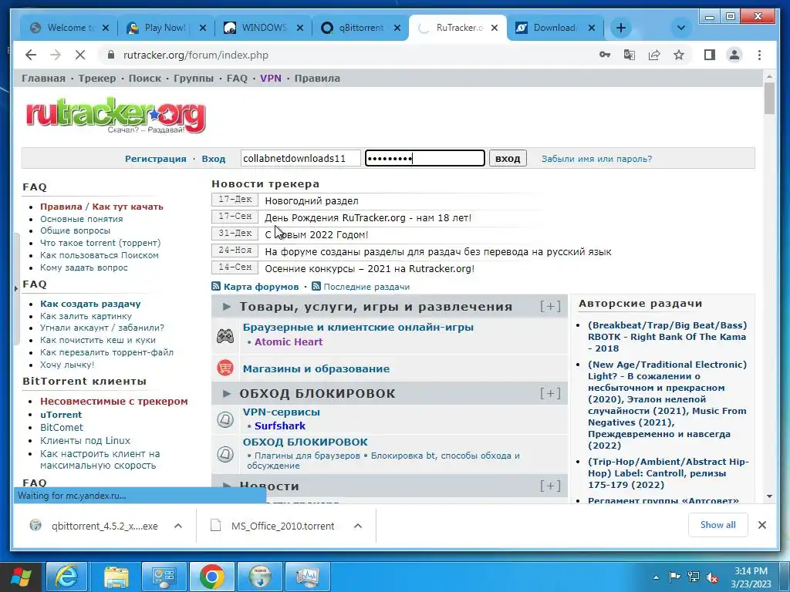
Task: Open Chrome three-dot menu
Action: click(759, 55)
